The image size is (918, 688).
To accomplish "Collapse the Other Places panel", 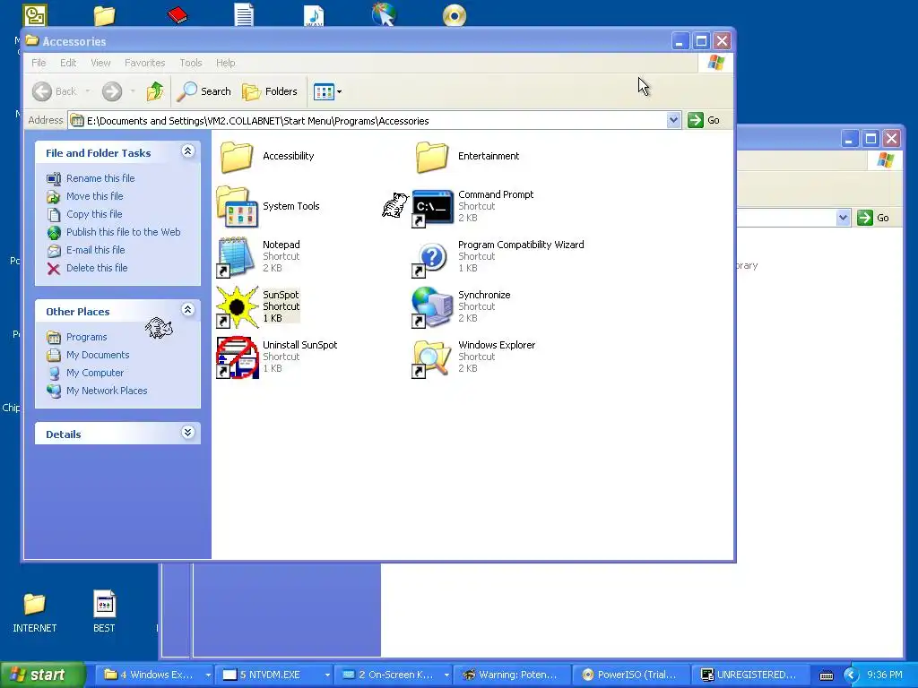I will [187, 309].
